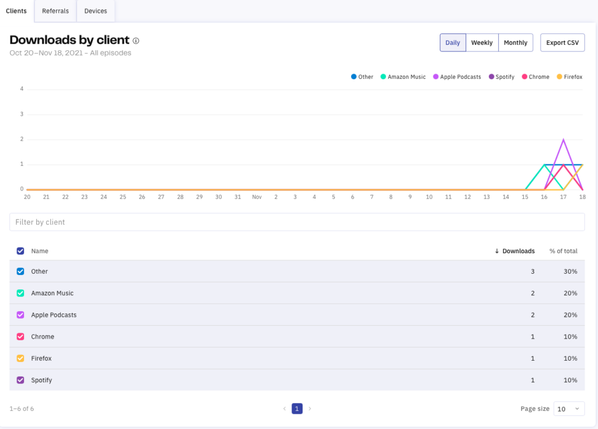The height and width of the screenshot is (429, 598).
Task: Switch chart view to Weekly
Action: (482, 42)
